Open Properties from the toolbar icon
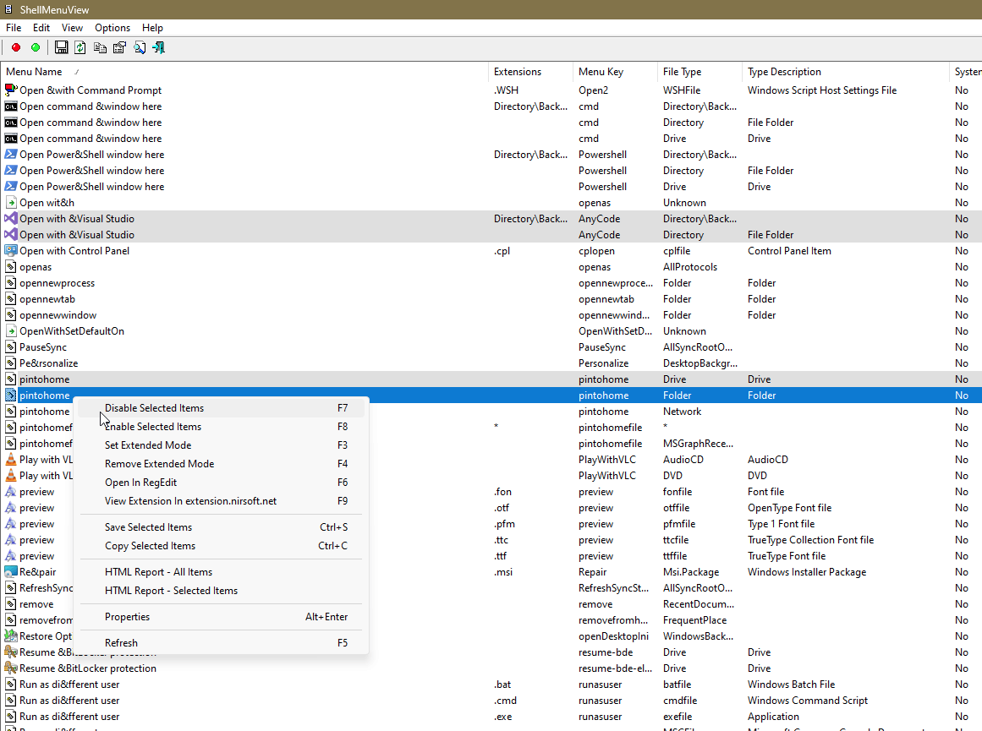The image size is (982, 731). (119, 47)
